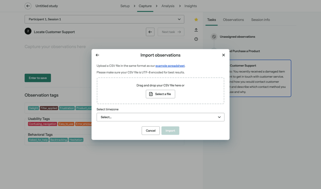This screenshot has height=189, width=321.
Task: Click the help icon below upload icon
Action: click(196, 39)
